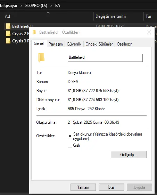
Task: Click the large folder icon in Genel tab
Action: tap(41, 57)
